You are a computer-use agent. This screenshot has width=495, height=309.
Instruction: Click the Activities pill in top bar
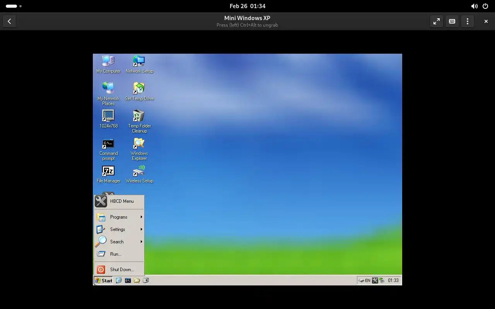14,6
